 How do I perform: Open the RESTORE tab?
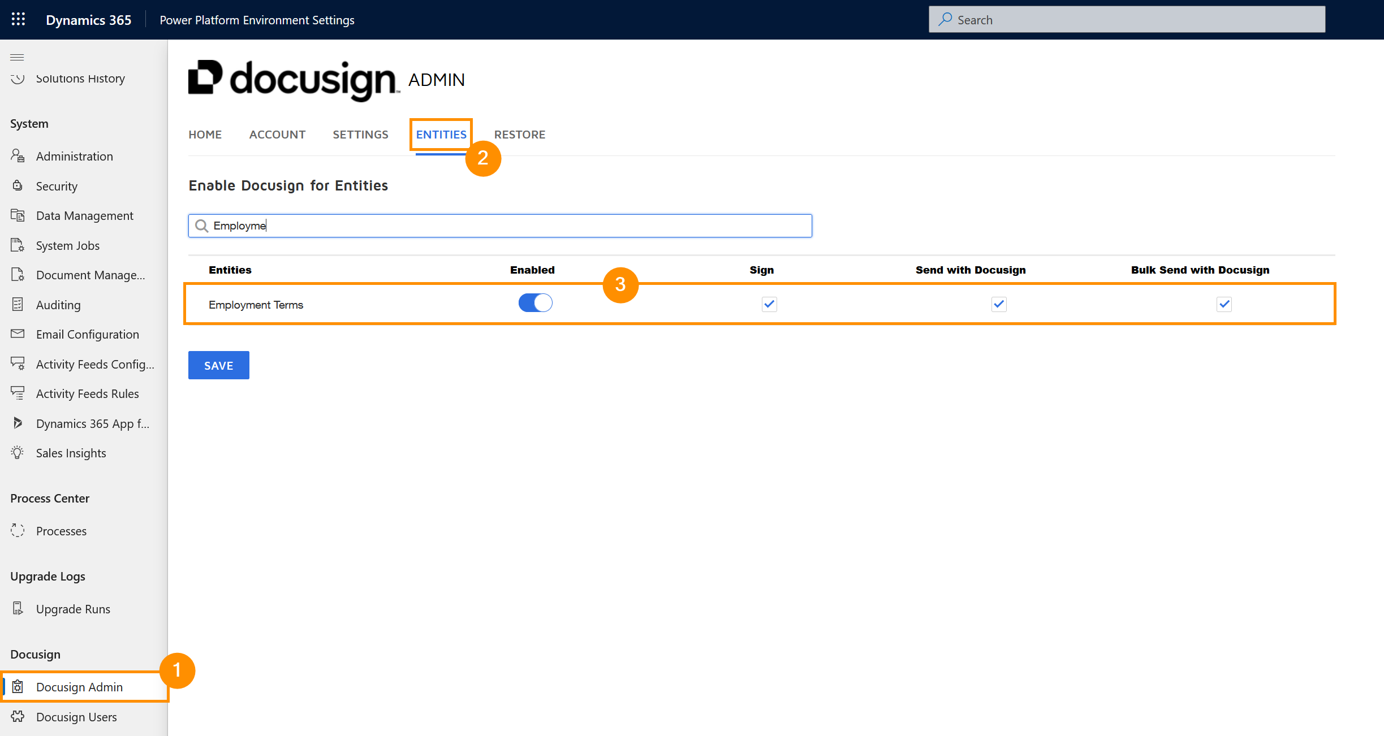click(519, 135)
